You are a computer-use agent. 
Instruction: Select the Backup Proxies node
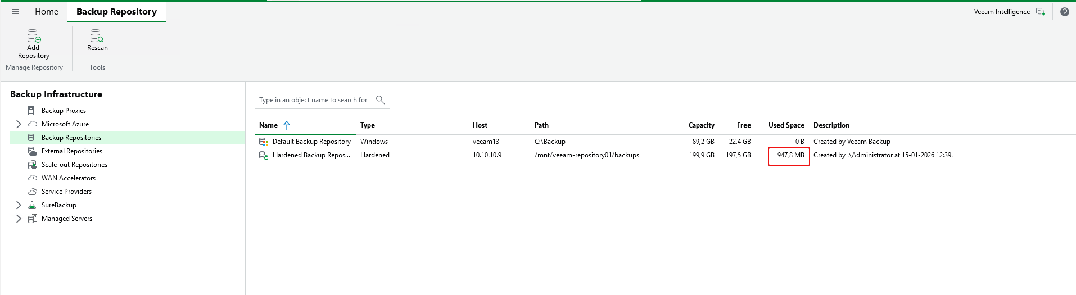(x=64, y=111)
